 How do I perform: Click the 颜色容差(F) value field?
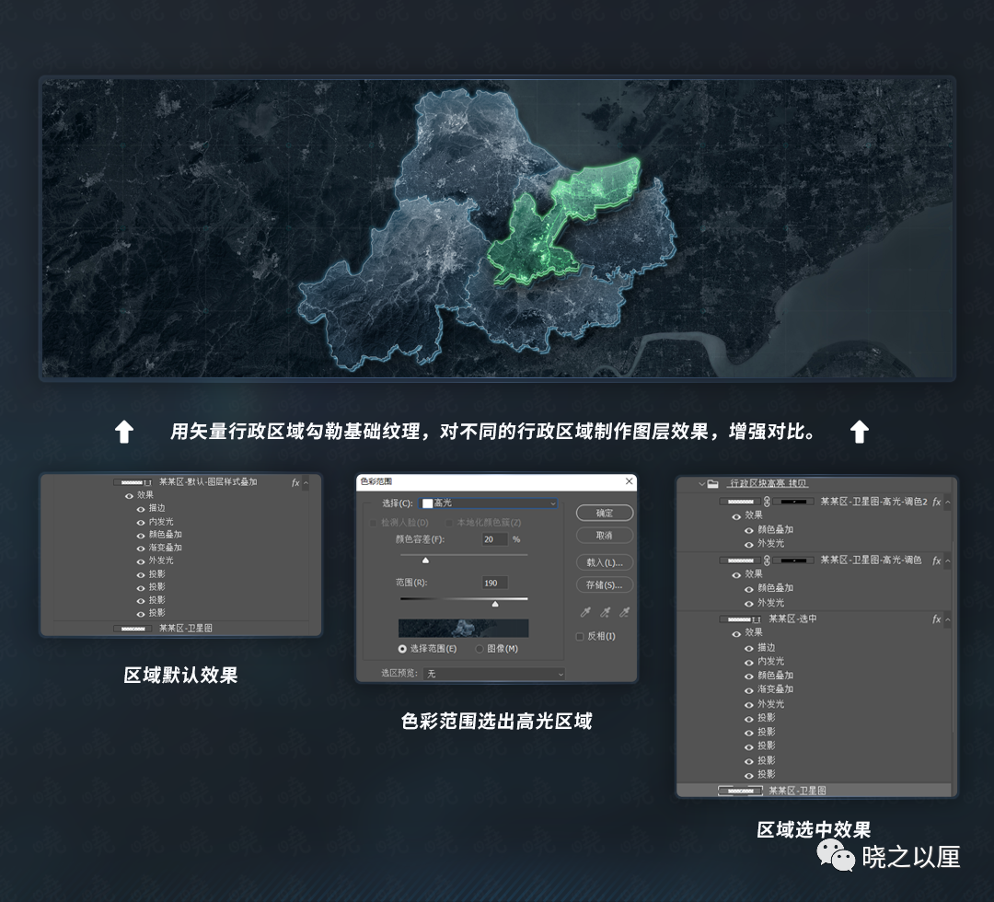(495, 539)
